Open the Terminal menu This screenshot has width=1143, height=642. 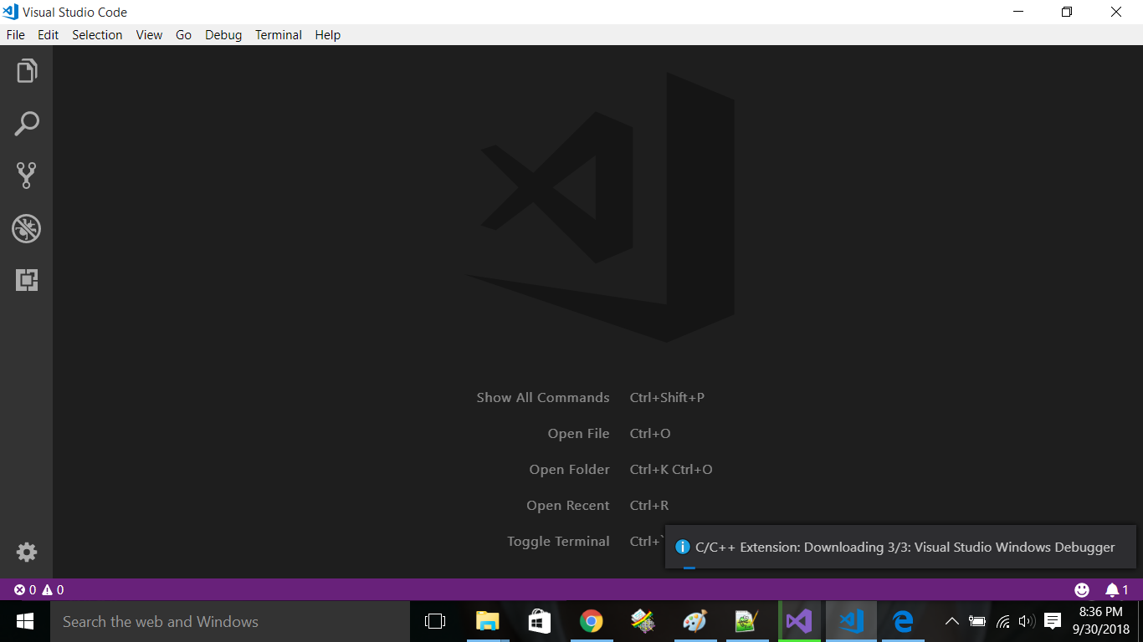[x=278, y=34]
